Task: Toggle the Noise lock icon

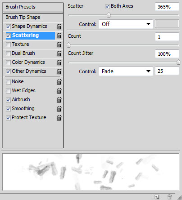Action: [x=59, y=82]
